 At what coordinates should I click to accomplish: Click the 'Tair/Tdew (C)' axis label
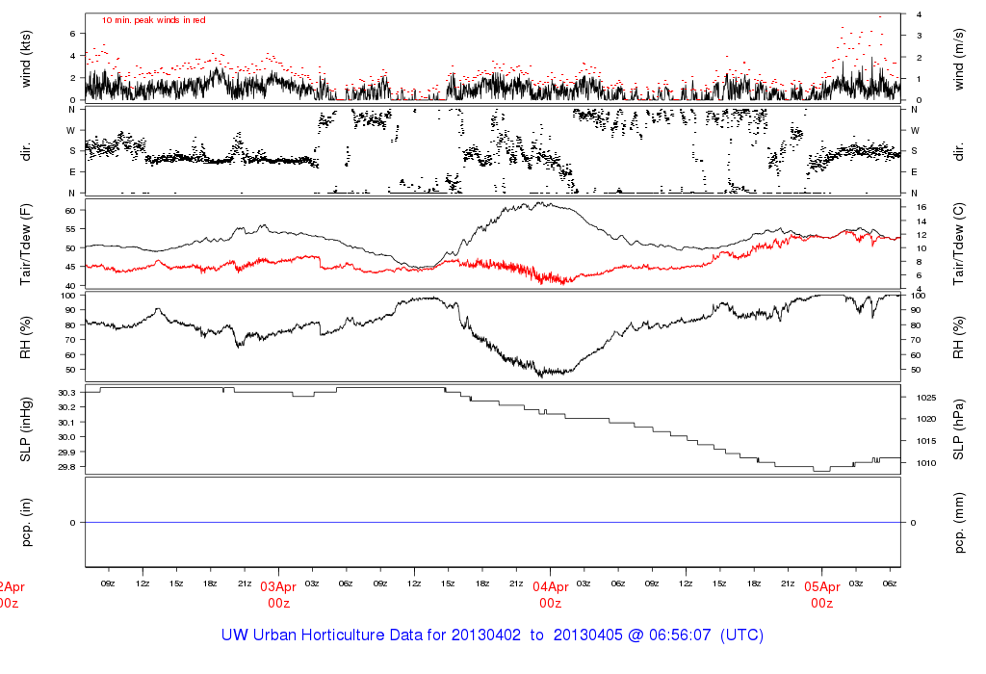[958, 244]
